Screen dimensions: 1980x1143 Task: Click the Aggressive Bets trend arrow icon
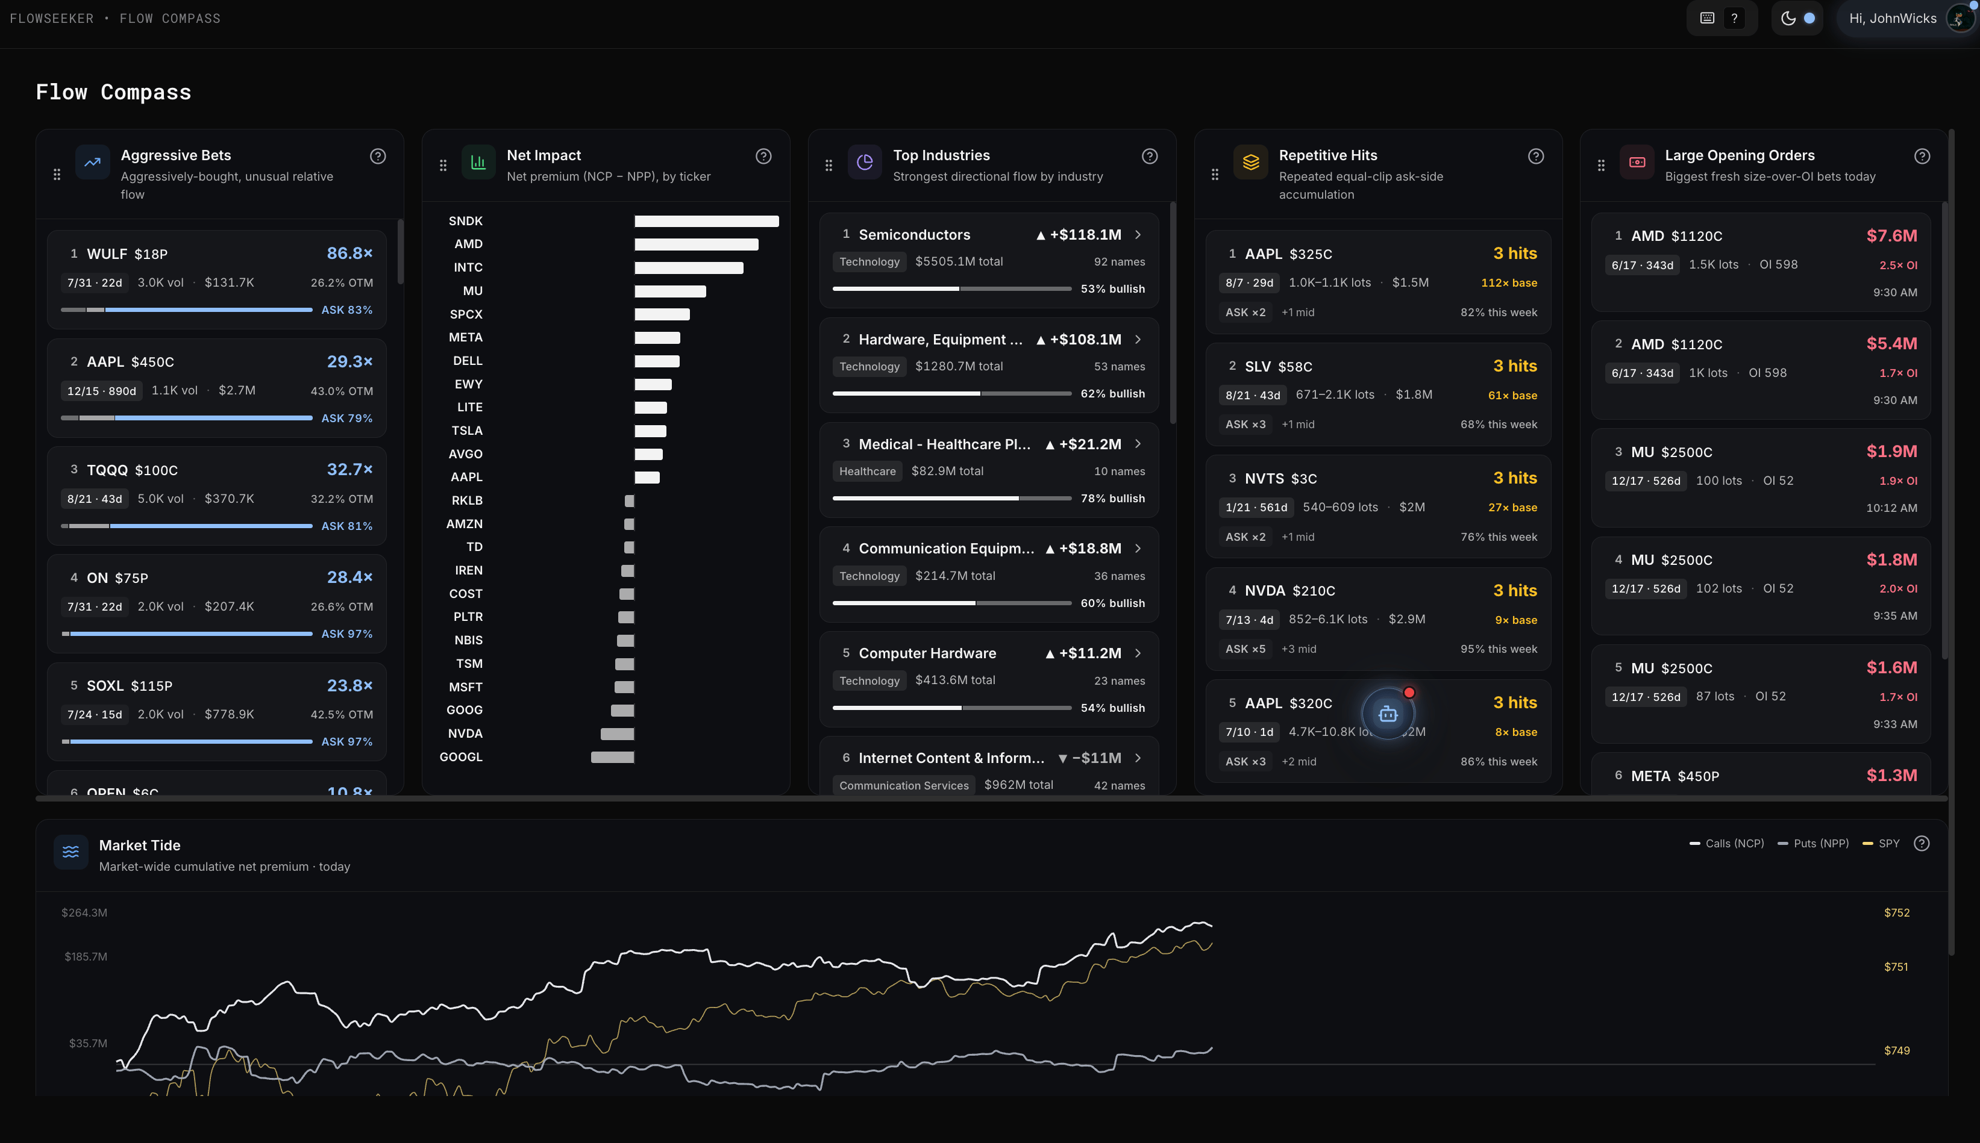(93, 163)
